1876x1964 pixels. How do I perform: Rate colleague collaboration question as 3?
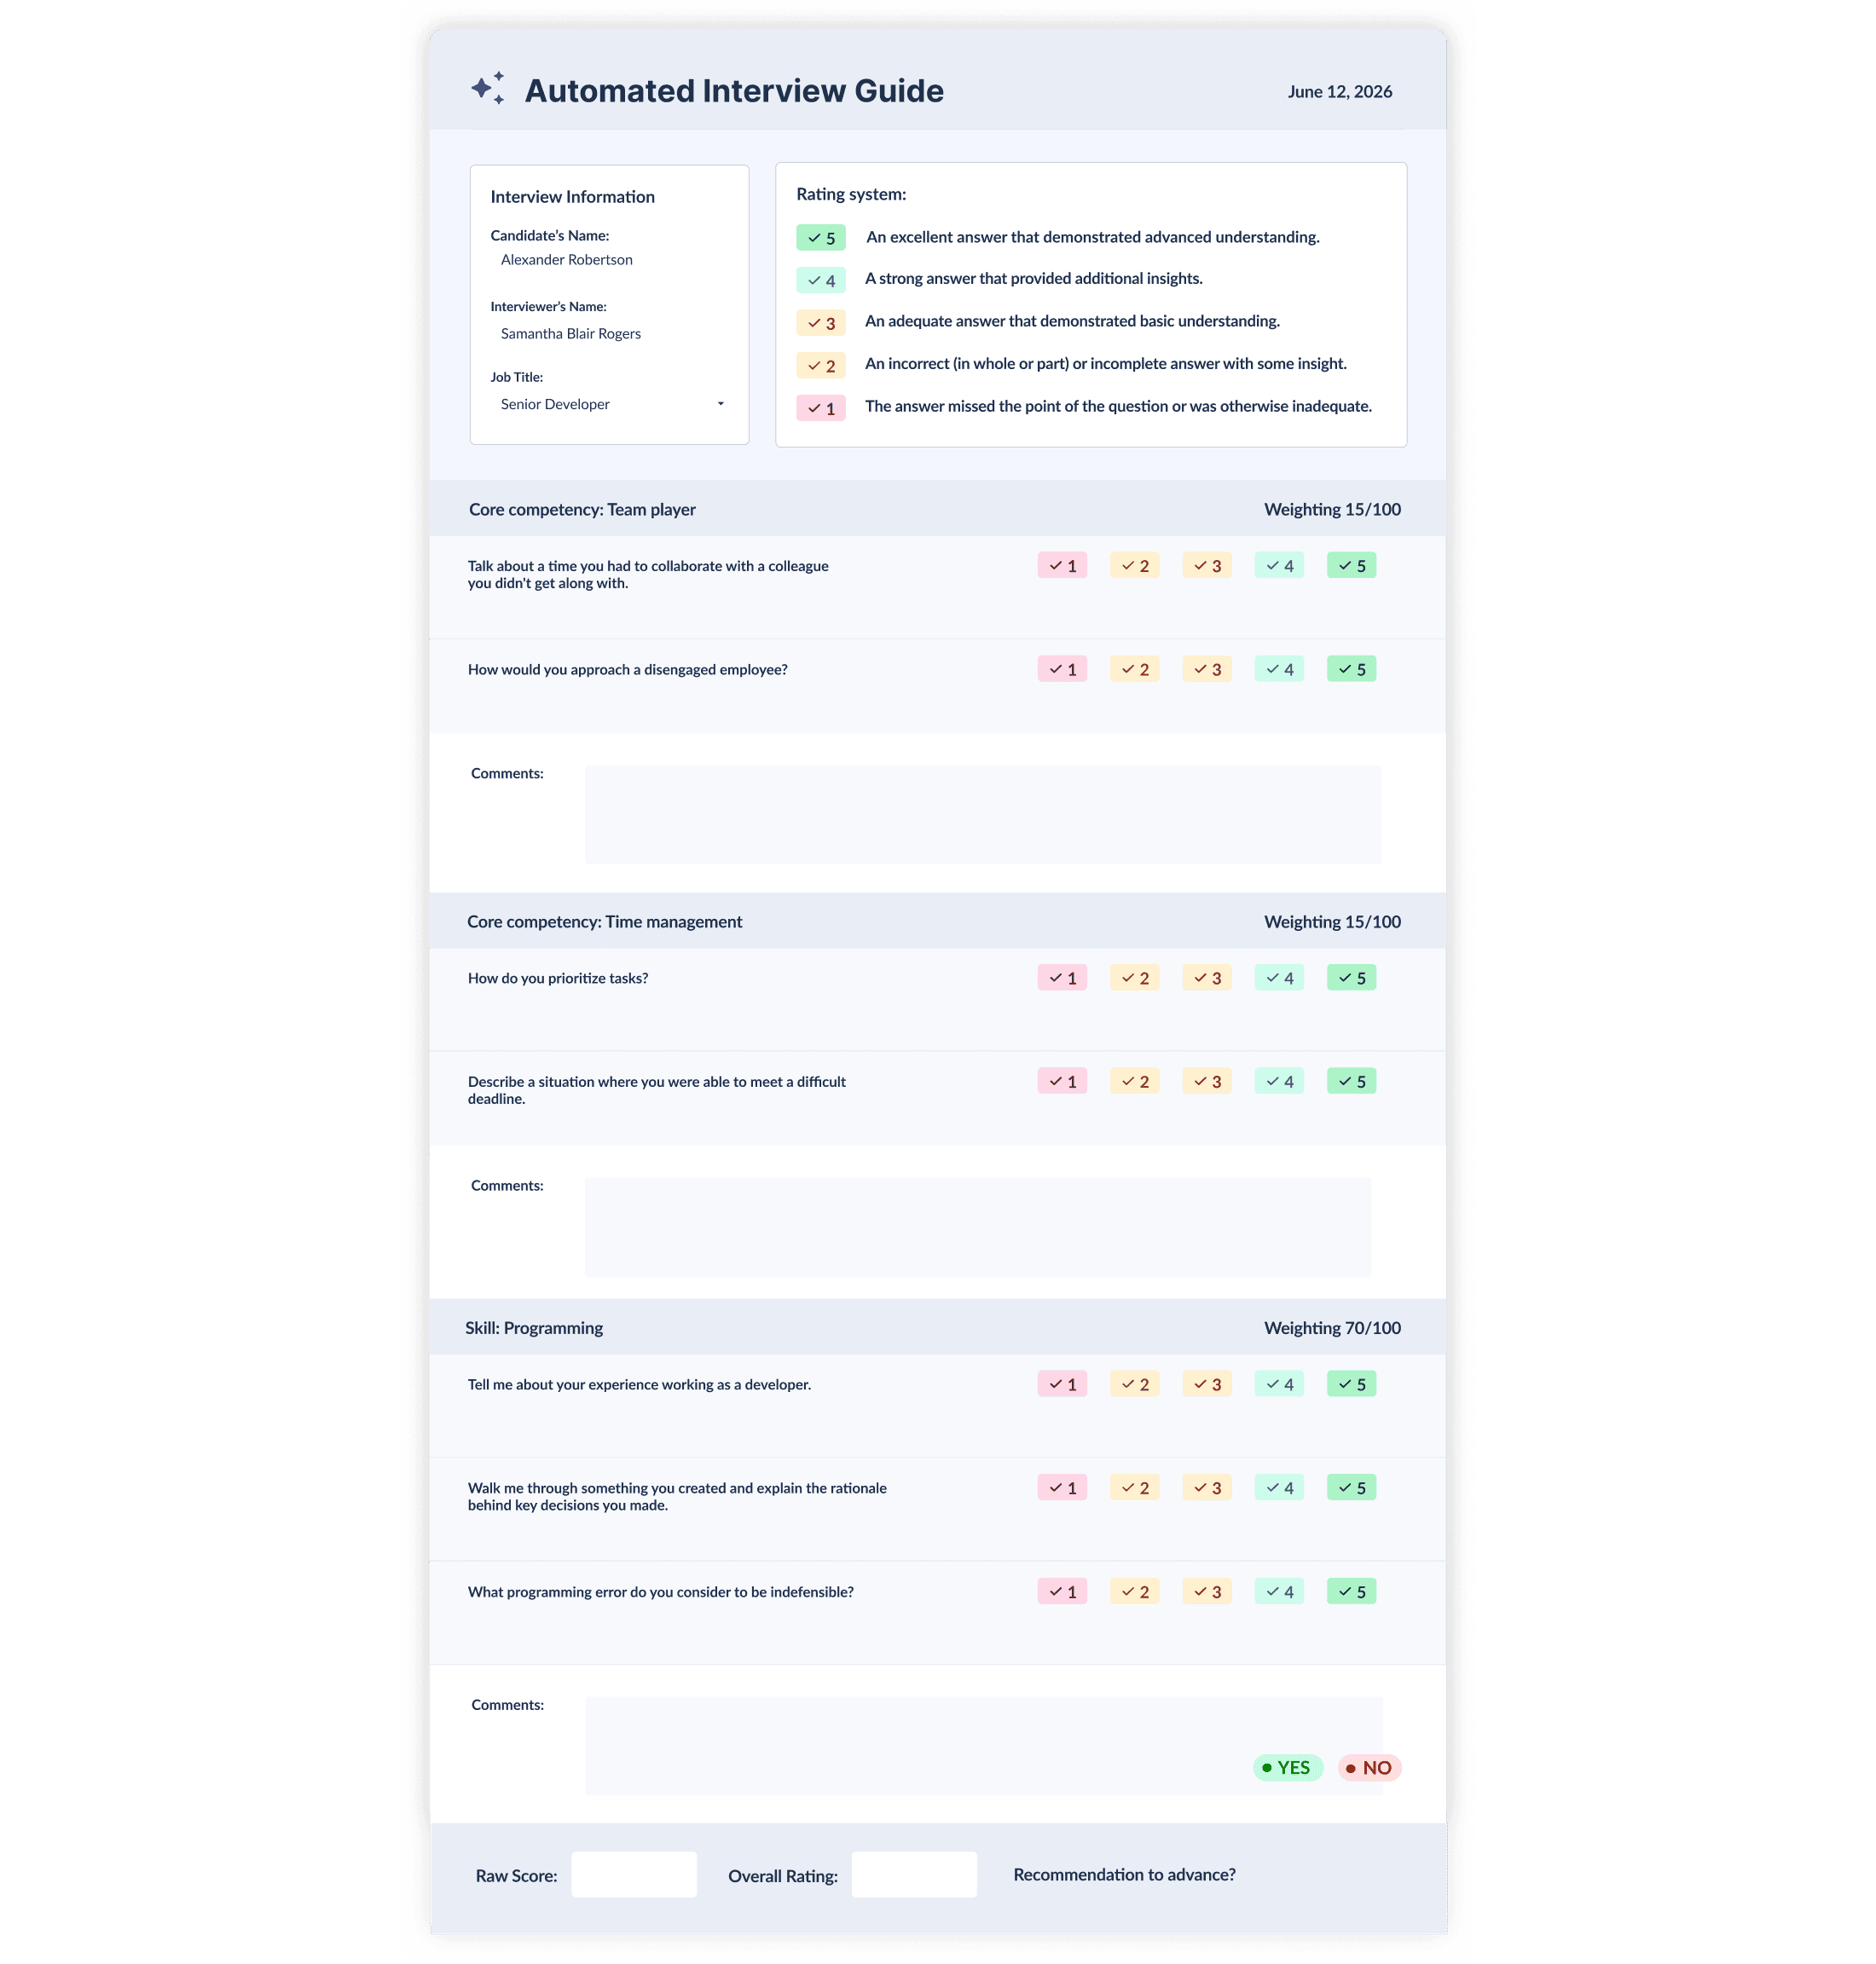click(1207, 566)
